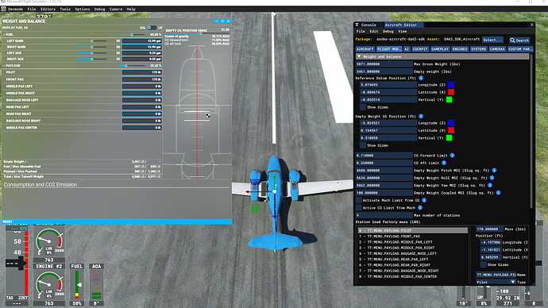Enable Show Gizmo under Reference Datum Position
The width and height of the screenshot is (548, 308).
[363, 107]
